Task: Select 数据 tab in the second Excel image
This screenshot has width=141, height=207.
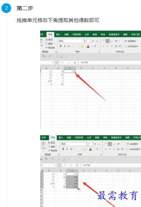Action: click(97, 137)
